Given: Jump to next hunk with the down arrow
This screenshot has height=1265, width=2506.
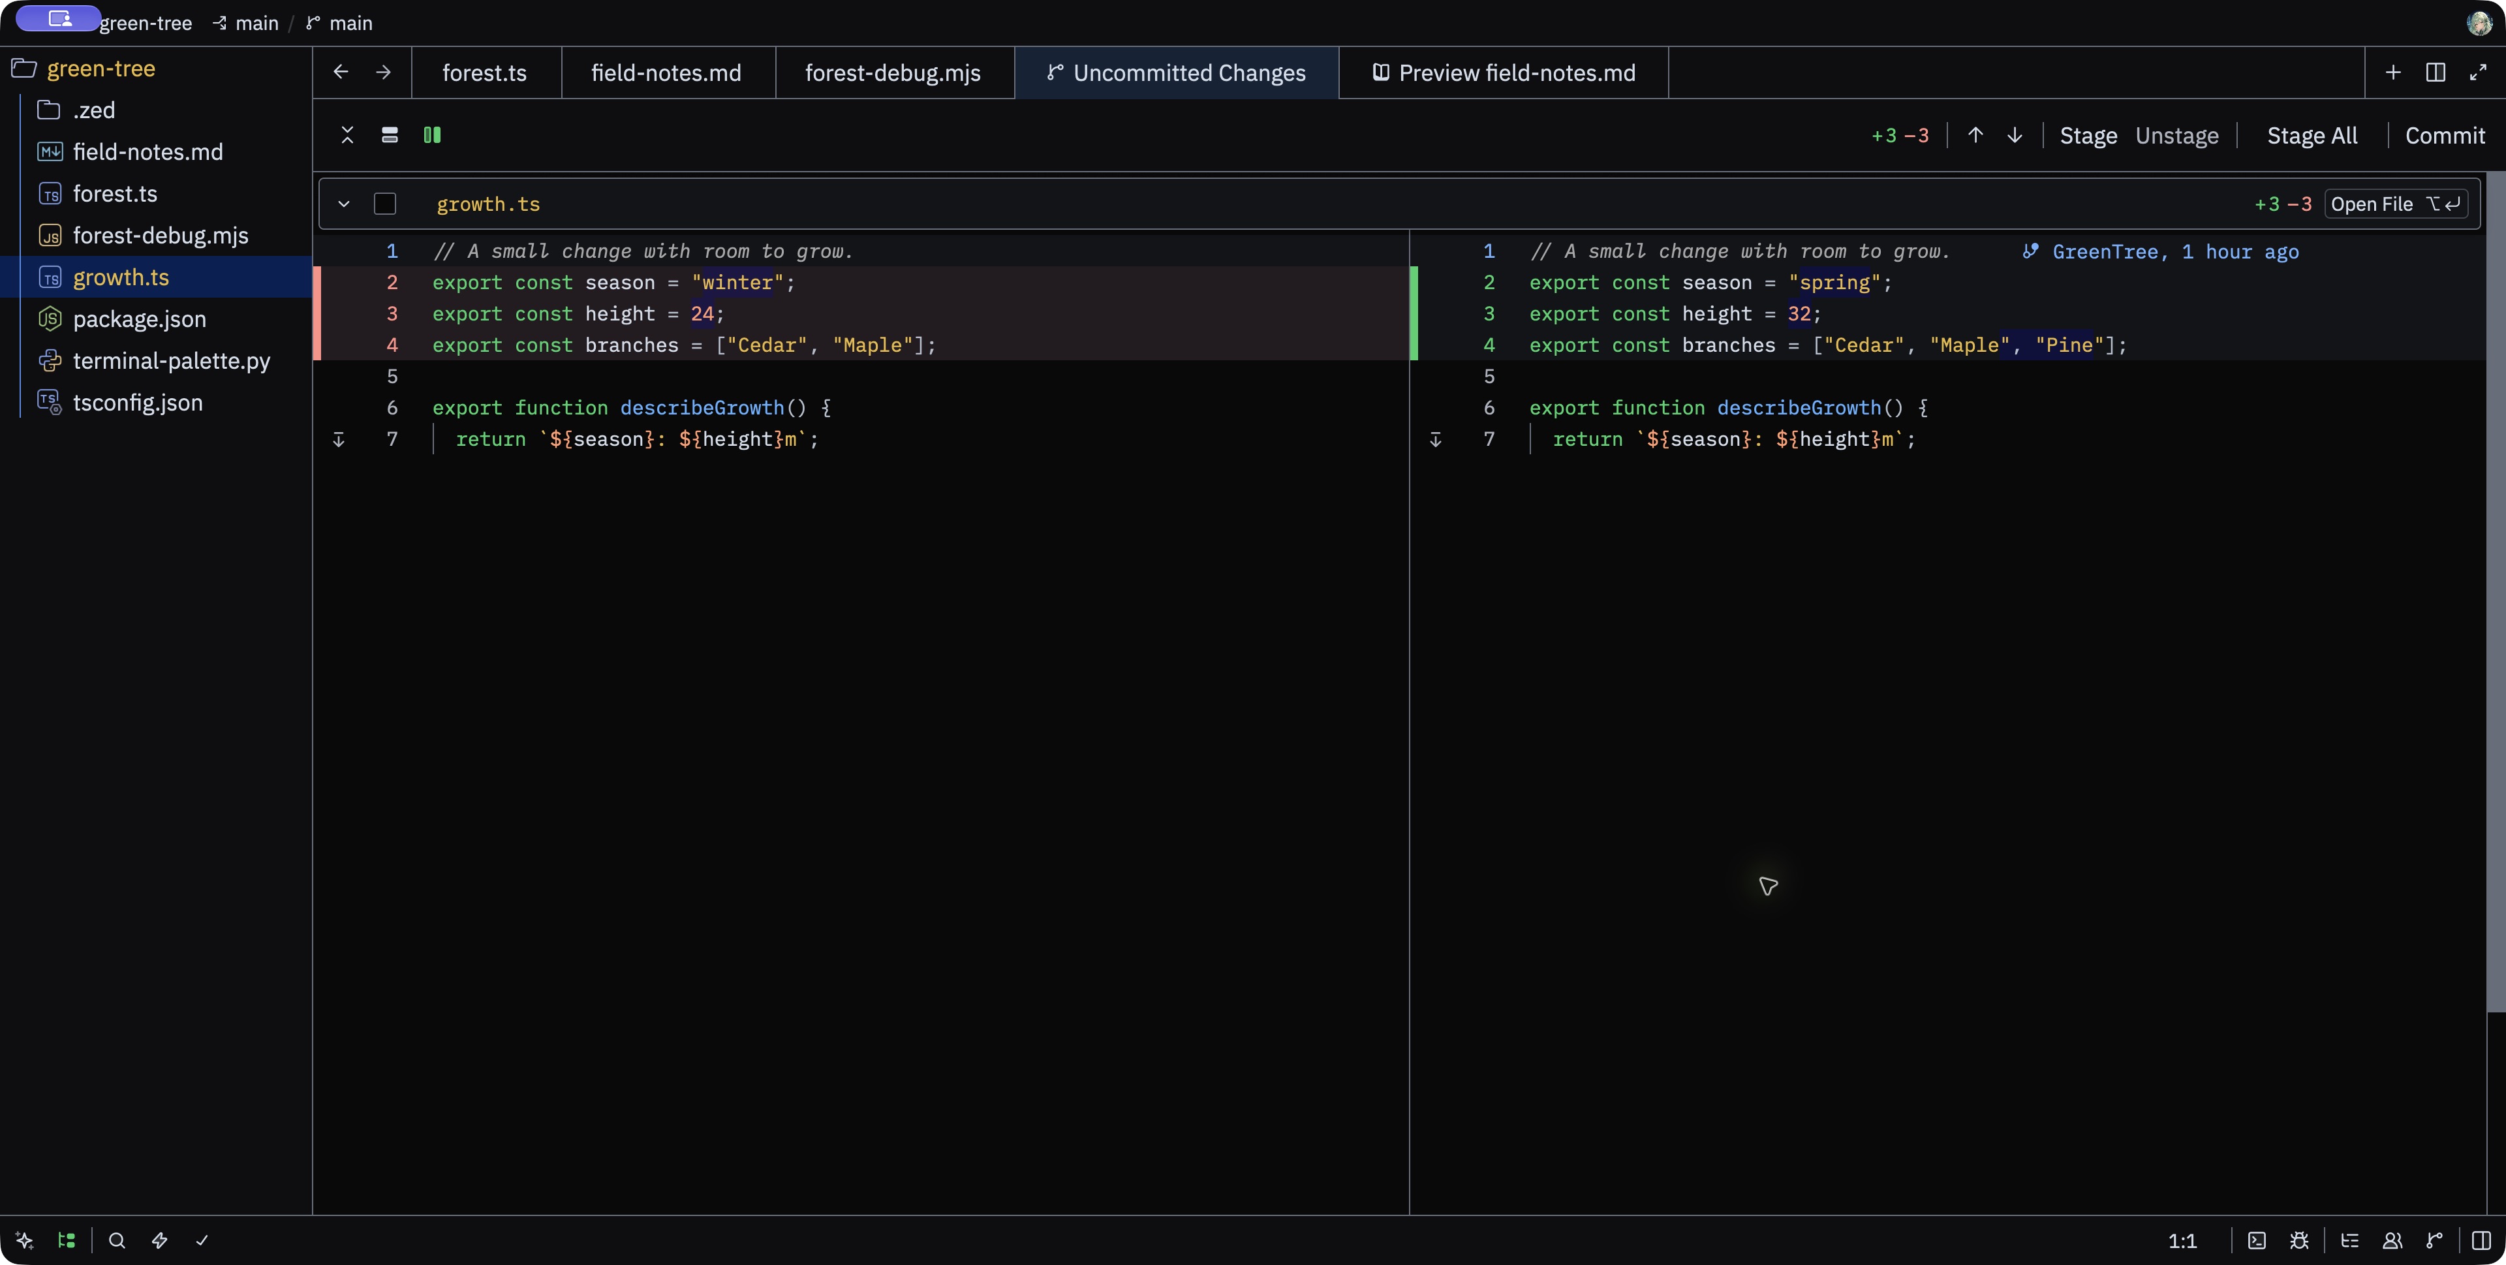Looking at the screenshot, I should click(2015, 135).
